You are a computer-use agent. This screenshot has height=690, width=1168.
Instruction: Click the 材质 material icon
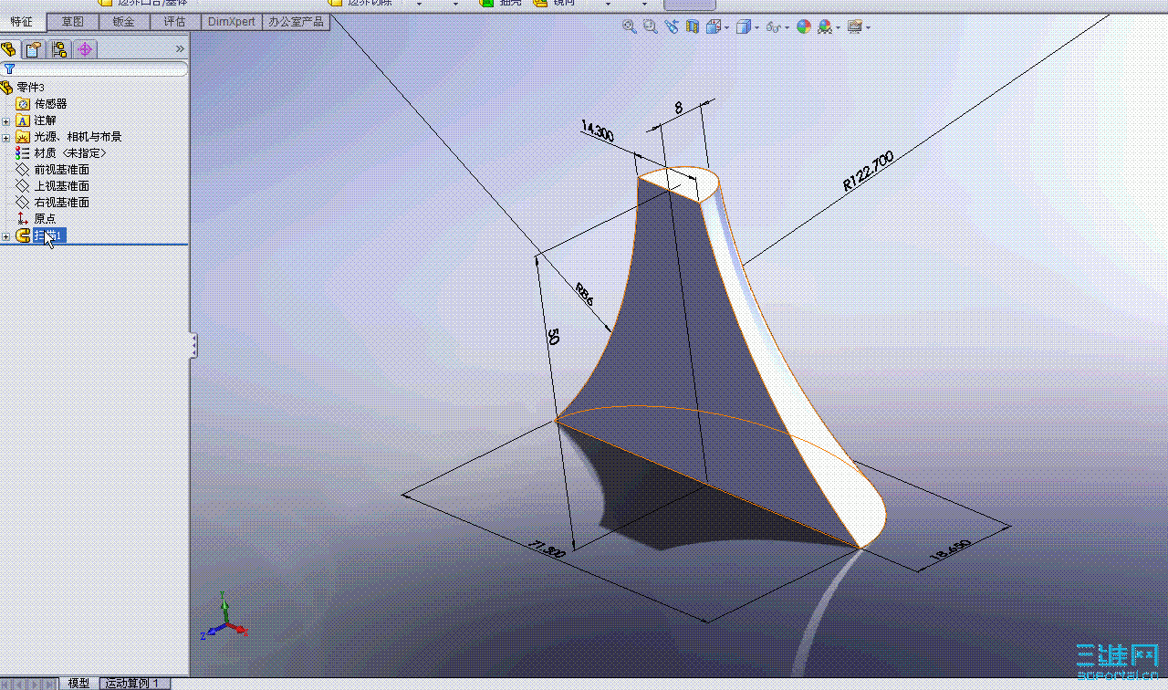[24, 153]
